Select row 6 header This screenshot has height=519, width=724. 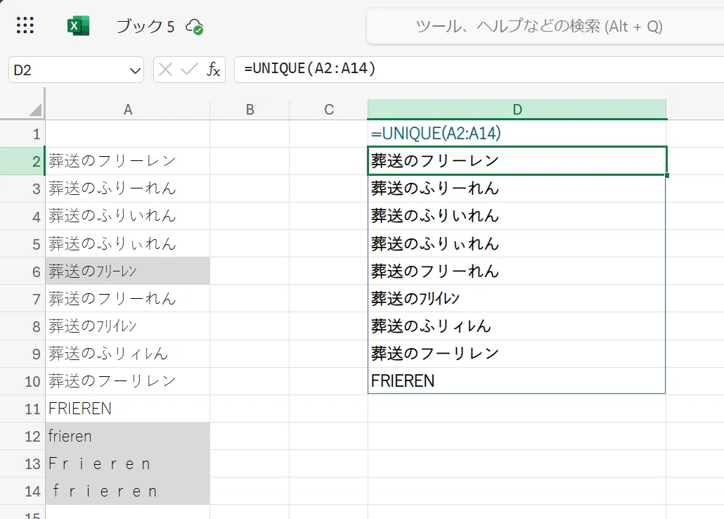pos(22,271)
